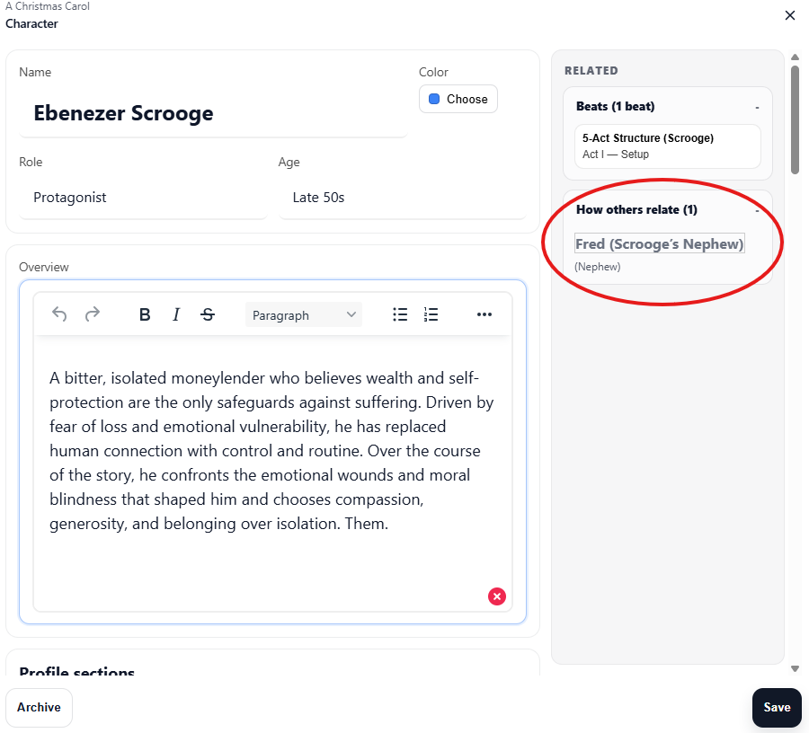This screenshot has width=809, height=733.
Task: Collapse the Beats section
Action: coord(757,107)
